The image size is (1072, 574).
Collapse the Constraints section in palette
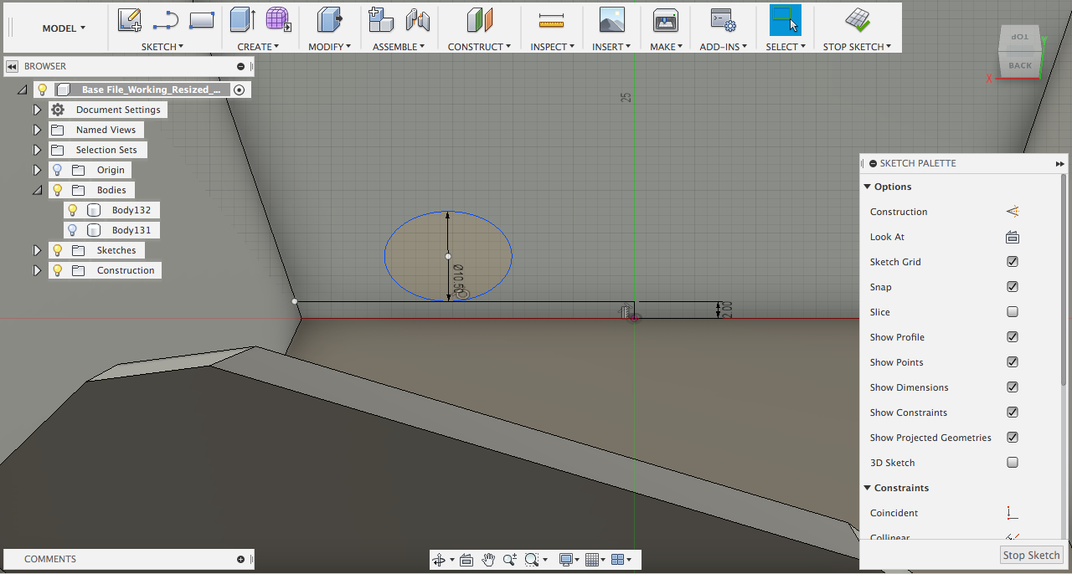click(867, 488)
